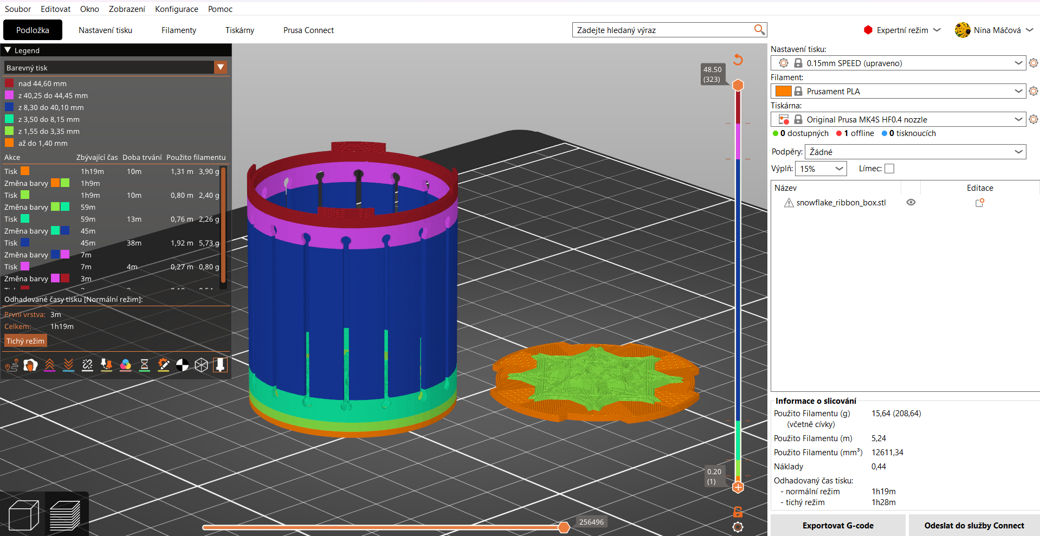This screenshot has height=536, width=1040.
Task: Click Exportovat G-code button
Action: click(x=838, y=525)
